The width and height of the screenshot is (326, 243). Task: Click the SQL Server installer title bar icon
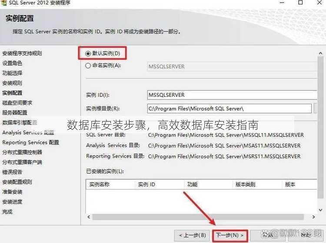click(4, 3)
